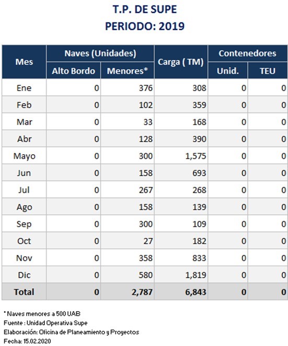Click the T.P. DE SUPE title
288x346 pixels.
click(x=145, y=9)
